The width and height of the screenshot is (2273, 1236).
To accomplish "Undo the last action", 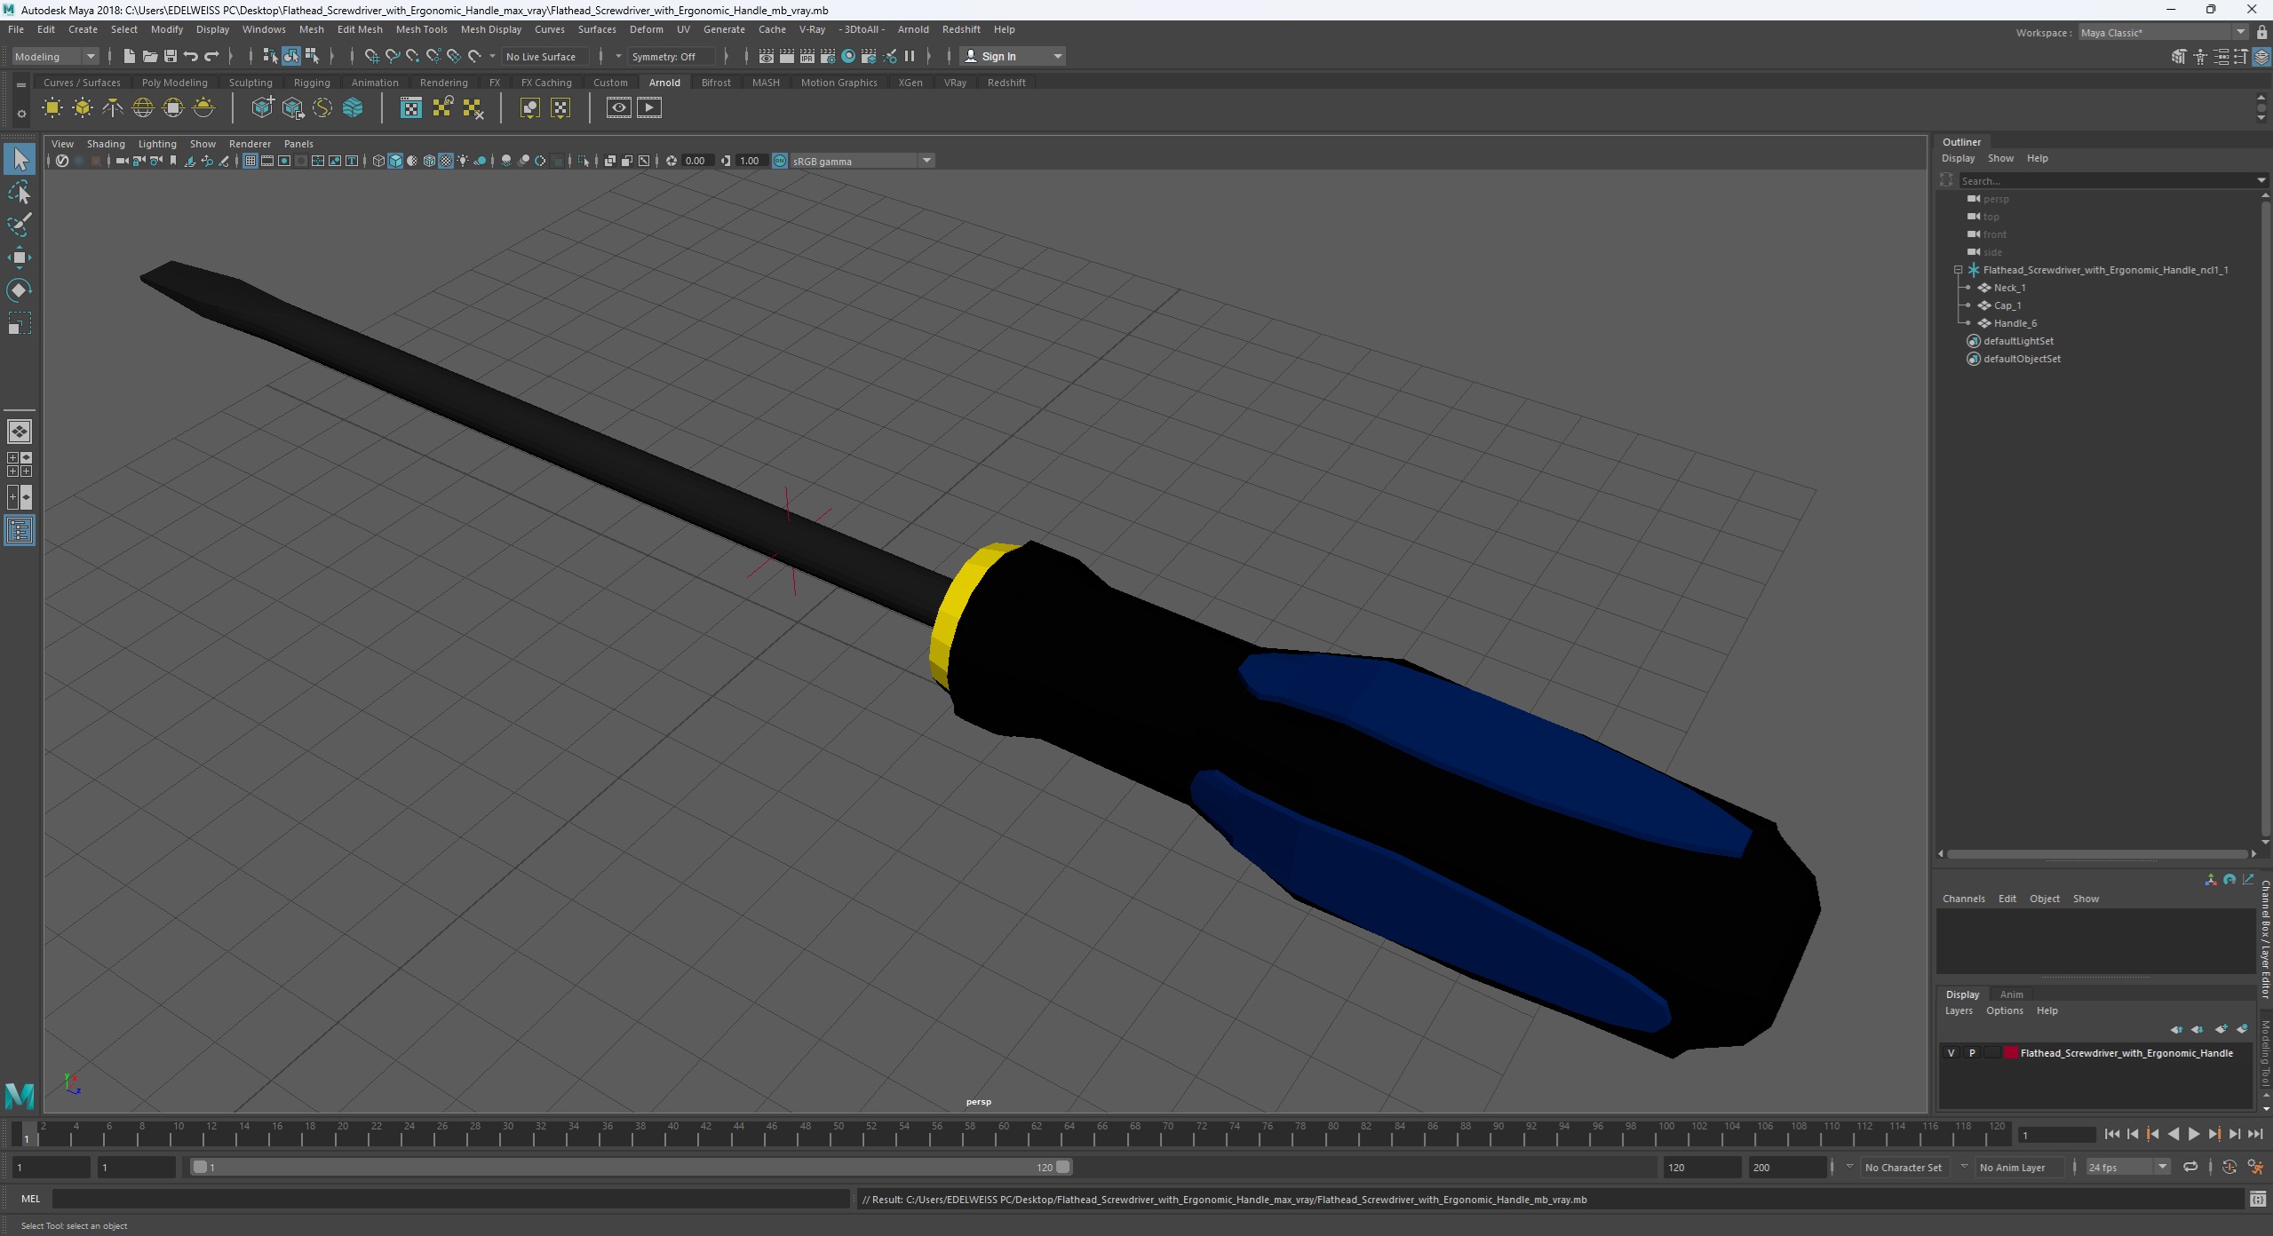I will tap(190, 56).
